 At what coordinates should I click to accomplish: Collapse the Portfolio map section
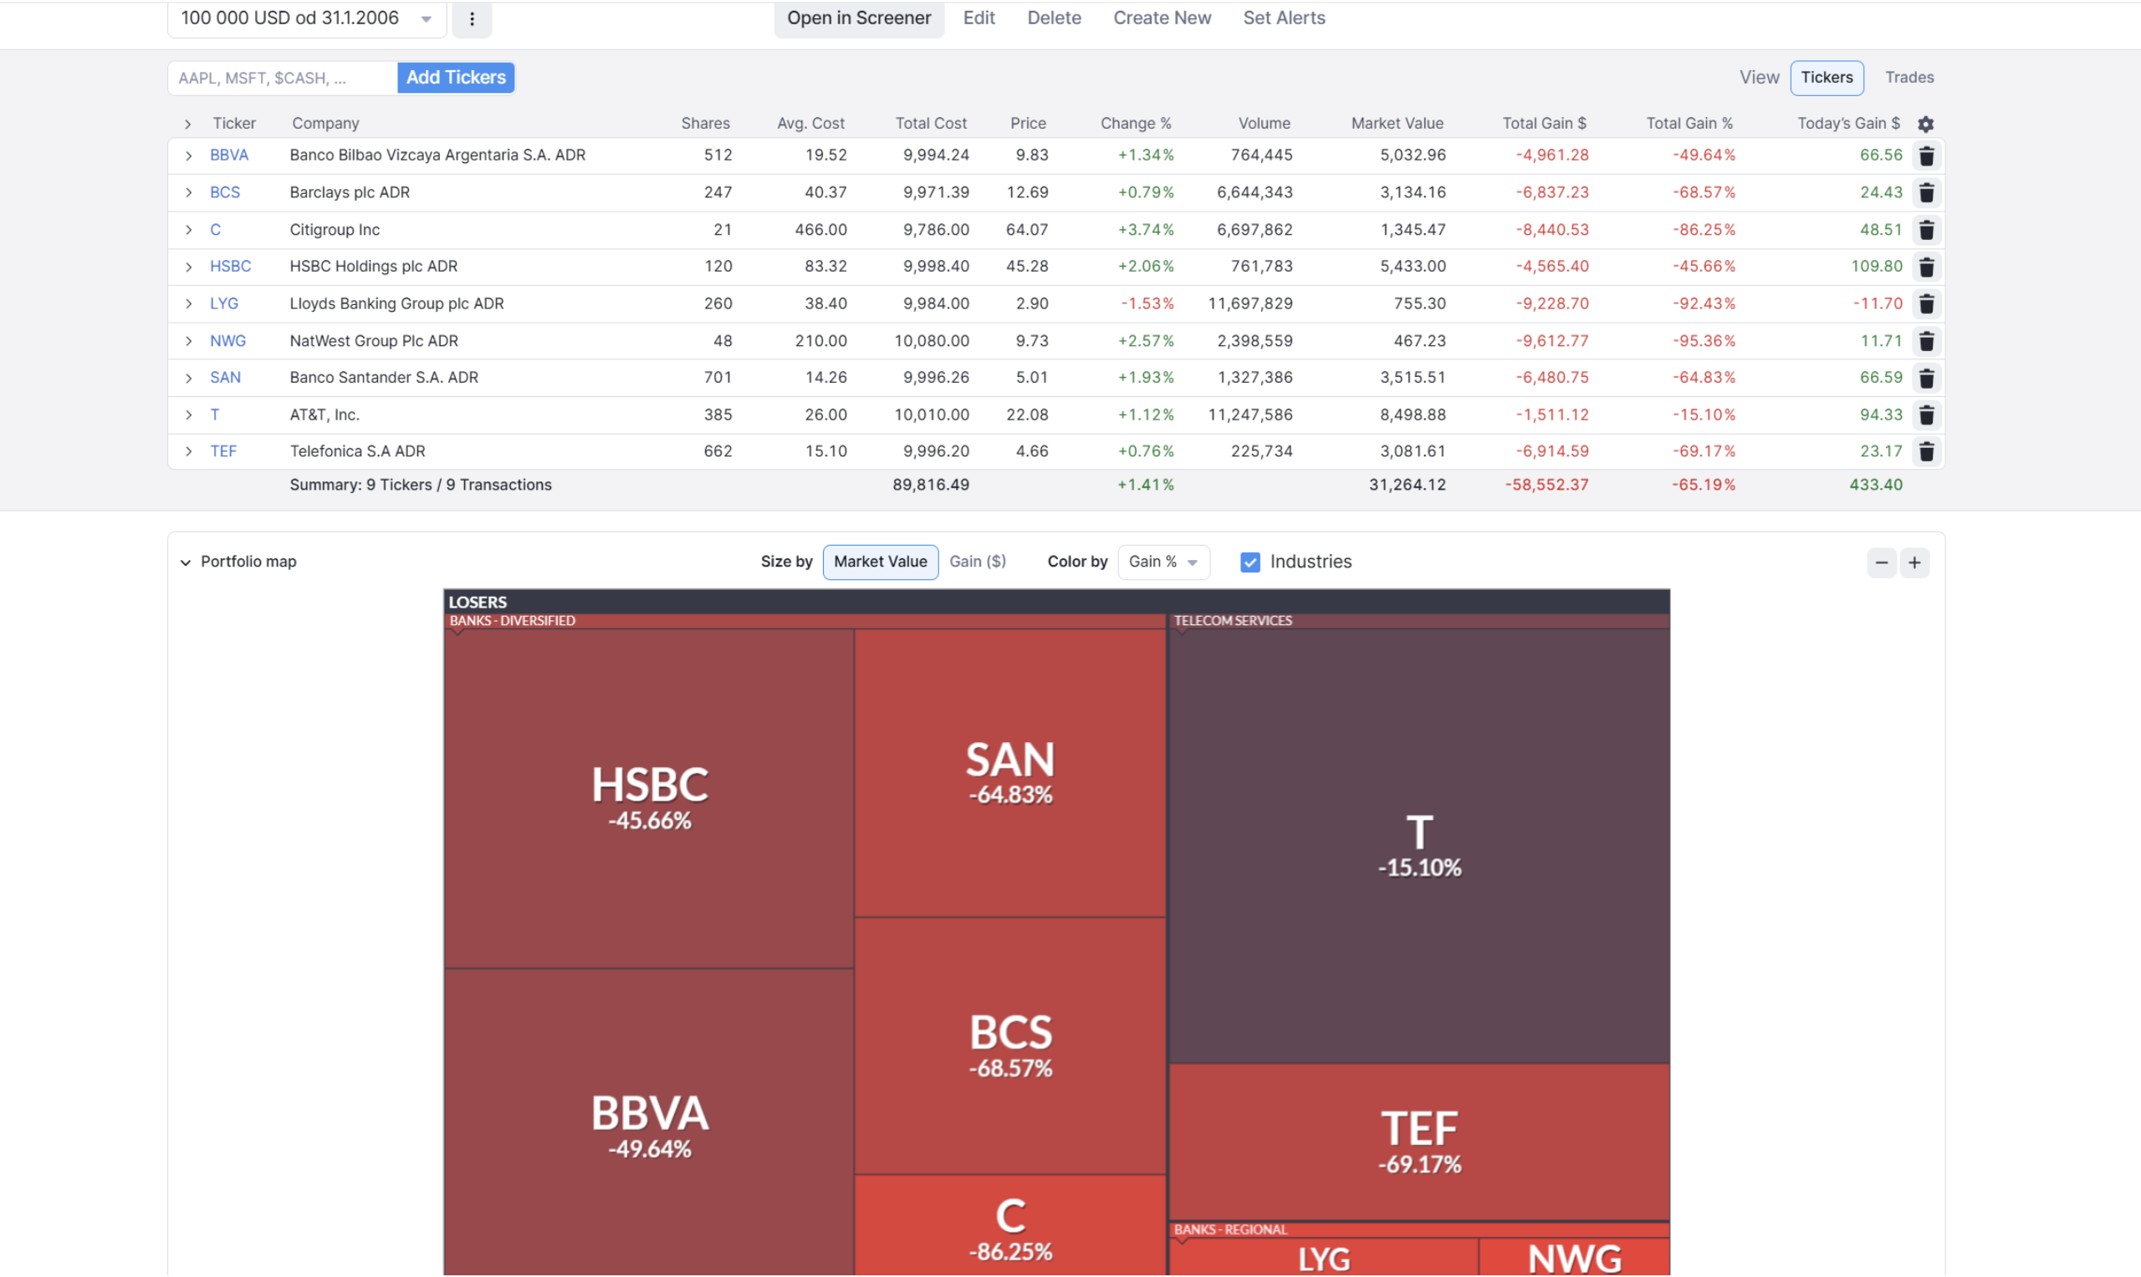pos(185,562)
